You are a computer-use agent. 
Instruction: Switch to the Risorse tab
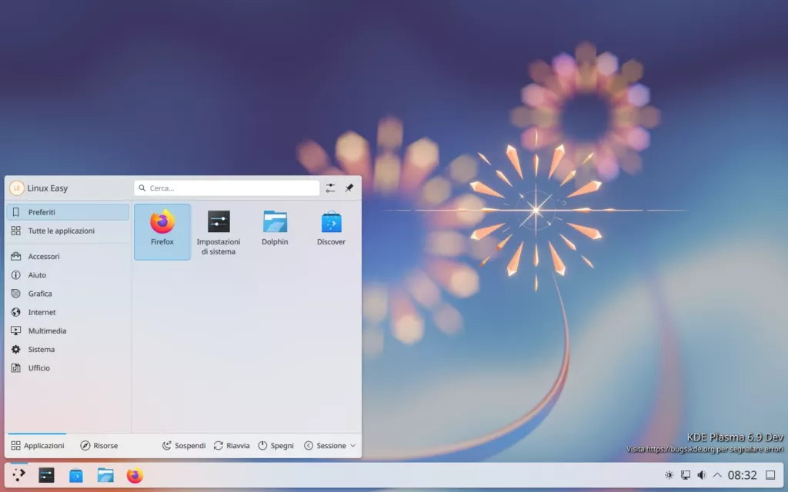99,445
